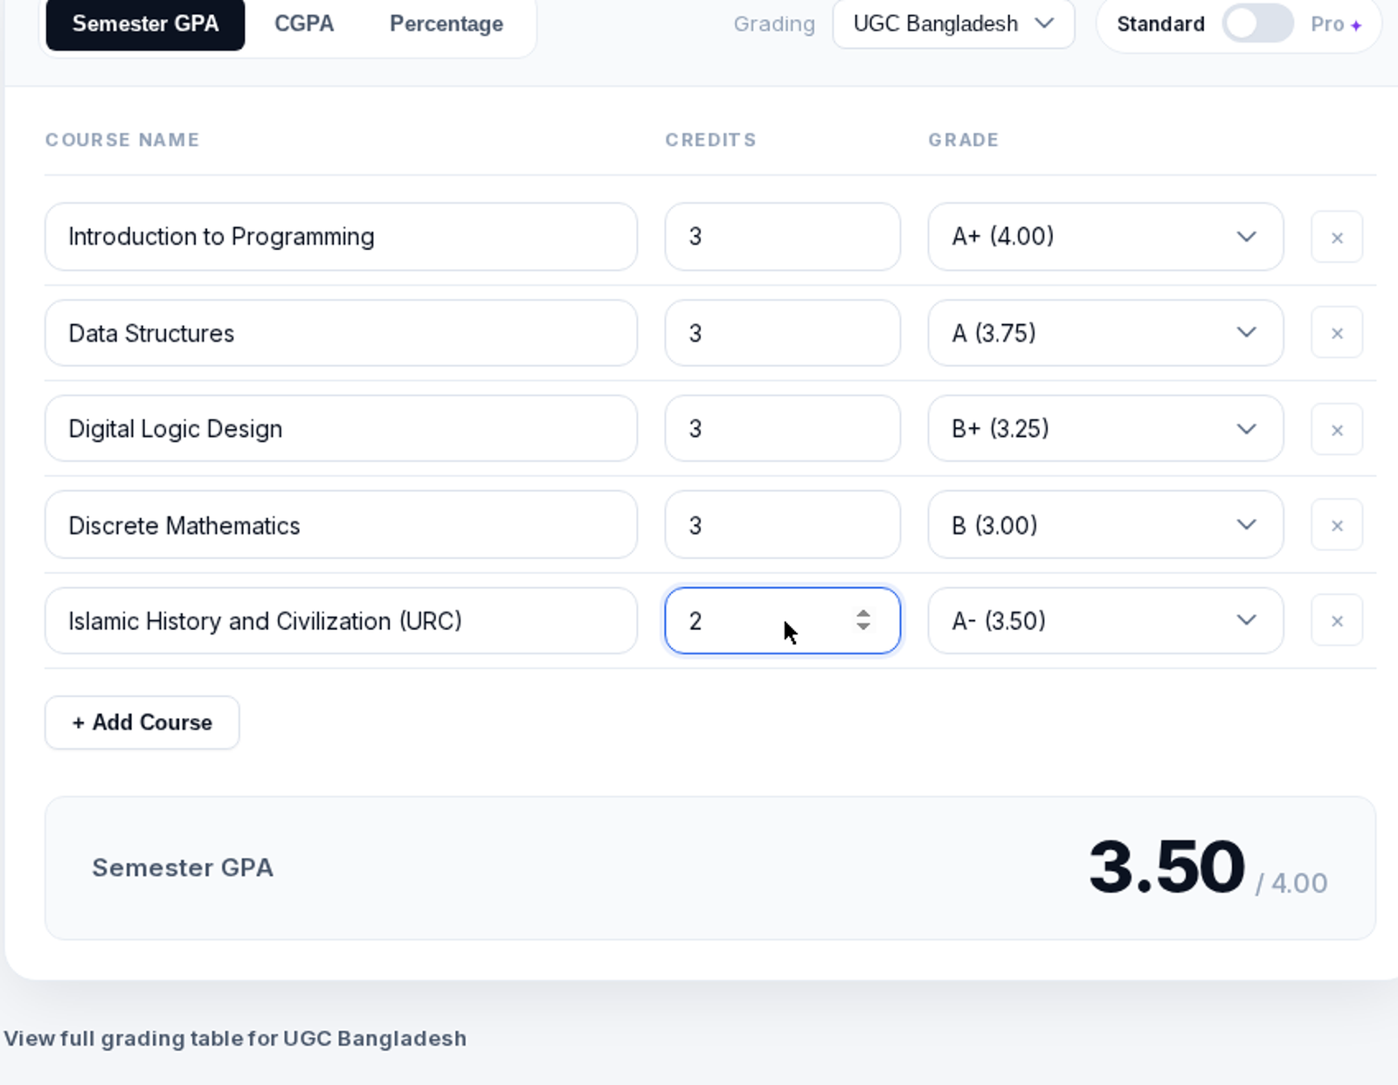Image resolution: width=1398 pixels, height=1085 pixels.
Task: Edit the Islamic History and Civilization name field
Action: 341,620
